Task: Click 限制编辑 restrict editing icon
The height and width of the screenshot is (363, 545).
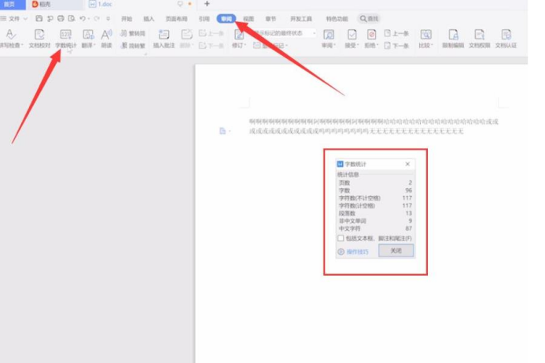Action: click(x=453, y=35)
